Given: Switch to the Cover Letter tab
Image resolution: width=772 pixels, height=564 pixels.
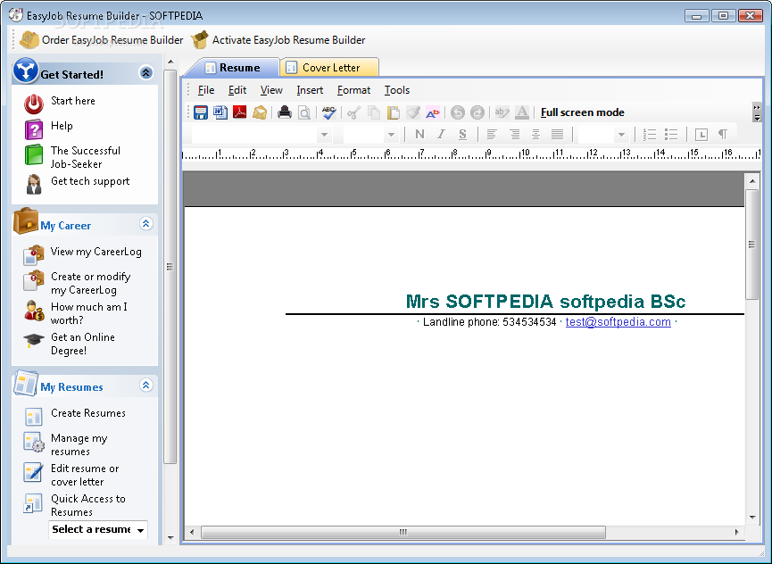Looking at the screenshot, I should 329,68.
